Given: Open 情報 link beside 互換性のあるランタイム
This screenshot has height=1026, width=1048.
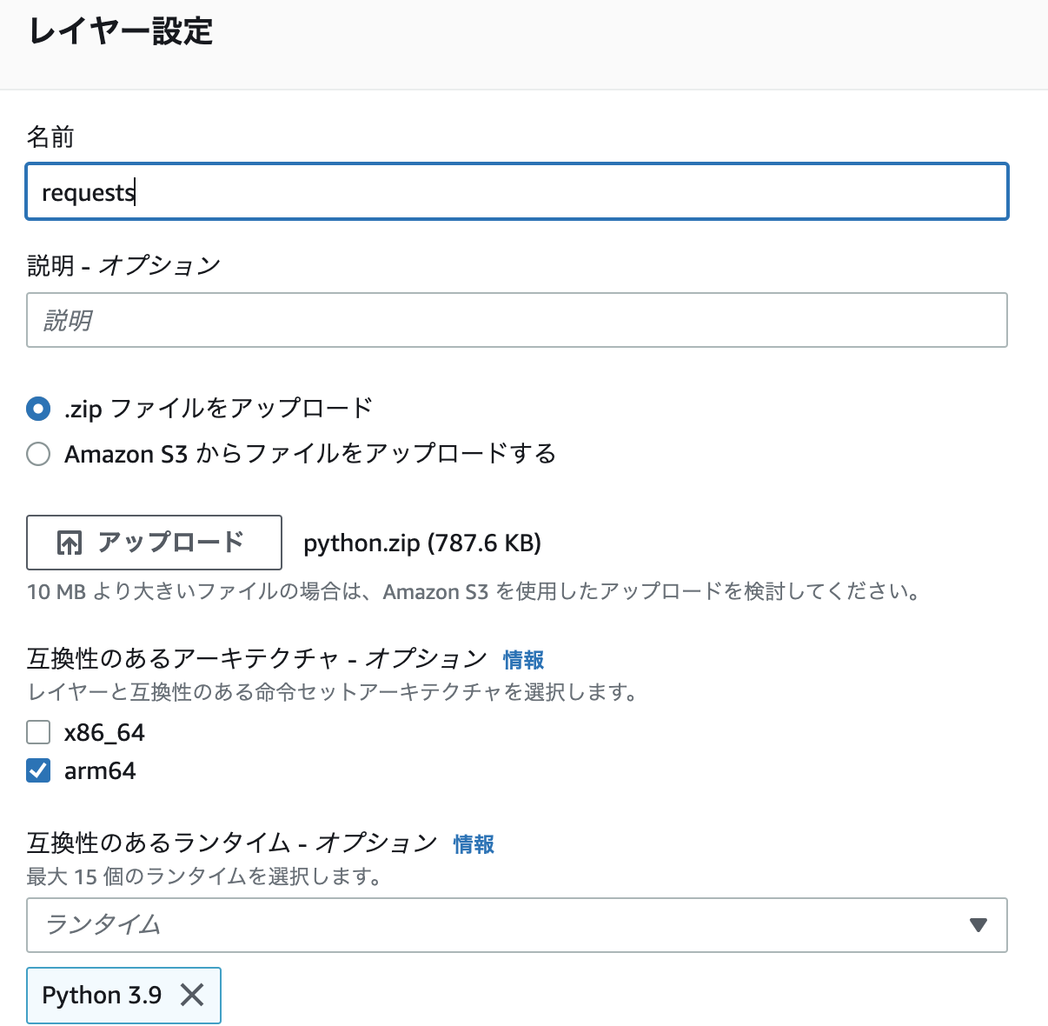Looking at the screenshot, I should [474, 844].
